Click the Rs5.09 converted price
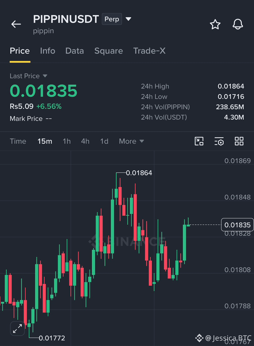 pos(21,106)
